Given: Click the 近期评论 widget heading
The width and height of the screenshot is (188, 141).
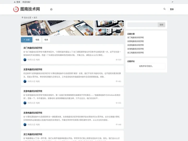Looking at the screenshot, I should [131, 61].
